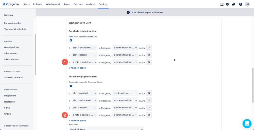Open other alerts 'a note is added' condition dropdown

pyautogui.click(x=84, y=115)
